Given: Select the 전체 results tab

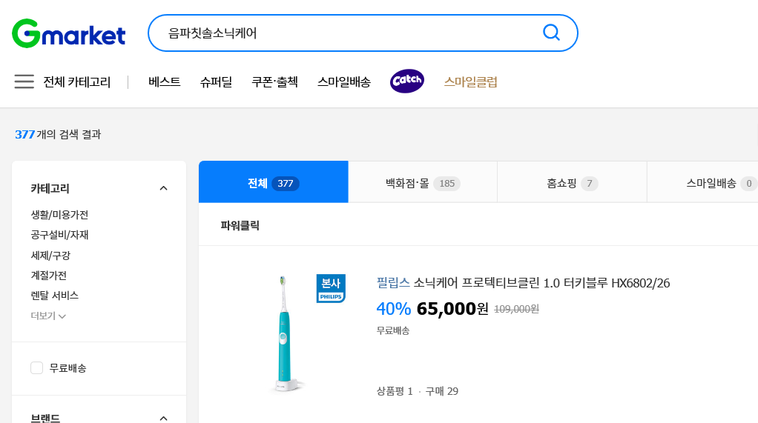Looking at the screenshot, I should click(x=273, y=183).
